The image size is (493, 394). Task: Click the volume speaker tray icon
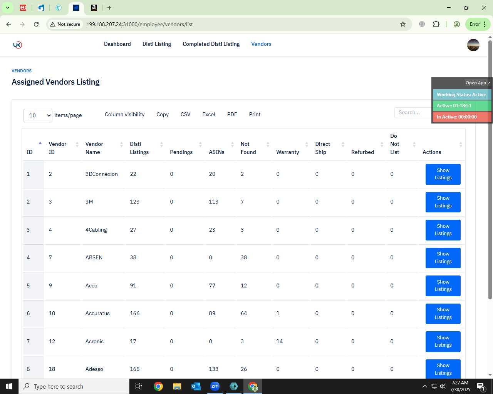click(443, 386)
